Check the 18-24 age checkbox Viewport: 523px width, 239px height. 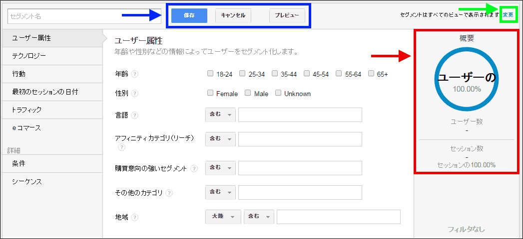(210, 74)
